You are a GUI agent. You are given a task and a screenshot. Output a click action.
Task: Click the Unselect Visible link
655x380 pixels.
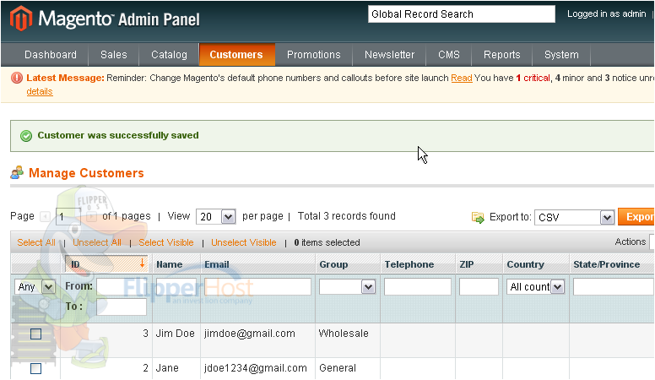pos(244,242)
